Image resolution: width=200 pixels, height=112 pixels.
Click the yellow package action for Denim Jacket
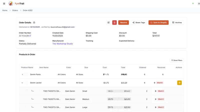179,83
